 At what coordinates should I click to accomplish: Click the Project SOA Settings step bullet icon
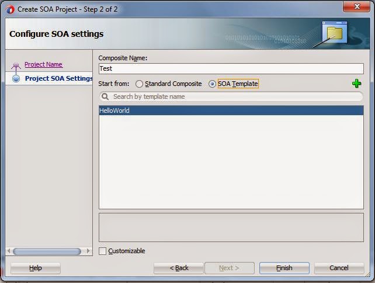coord(16,78)
